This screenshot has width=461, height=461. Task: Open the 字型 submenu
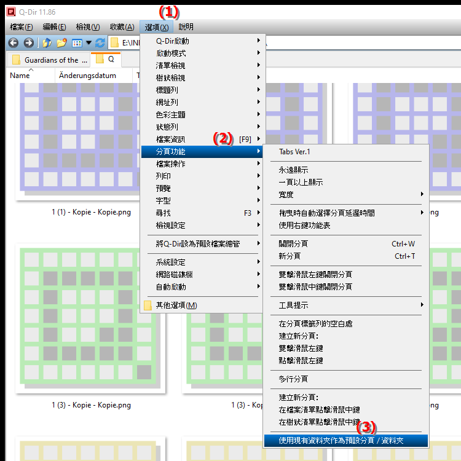[x=203, y=201]
